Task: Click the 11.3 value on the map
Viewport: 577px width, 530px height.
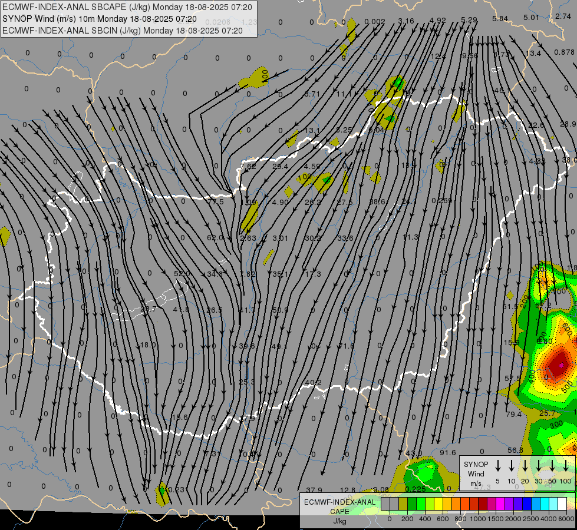Action: 411,237
